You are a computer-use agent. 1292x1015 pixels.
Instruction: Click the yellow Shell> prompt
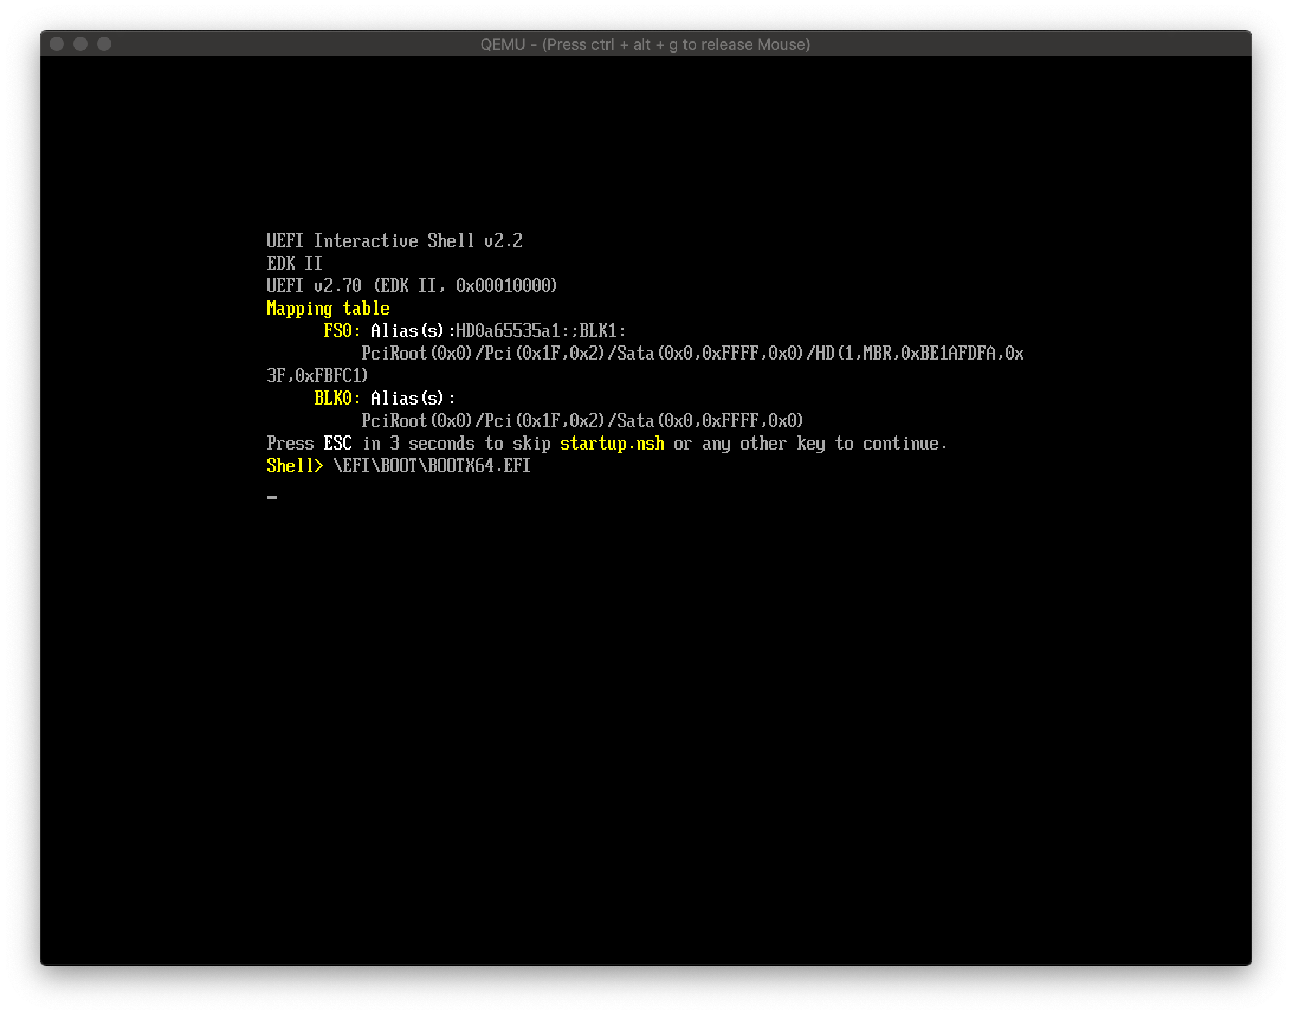pyautogui.click(x=295, y=466)
